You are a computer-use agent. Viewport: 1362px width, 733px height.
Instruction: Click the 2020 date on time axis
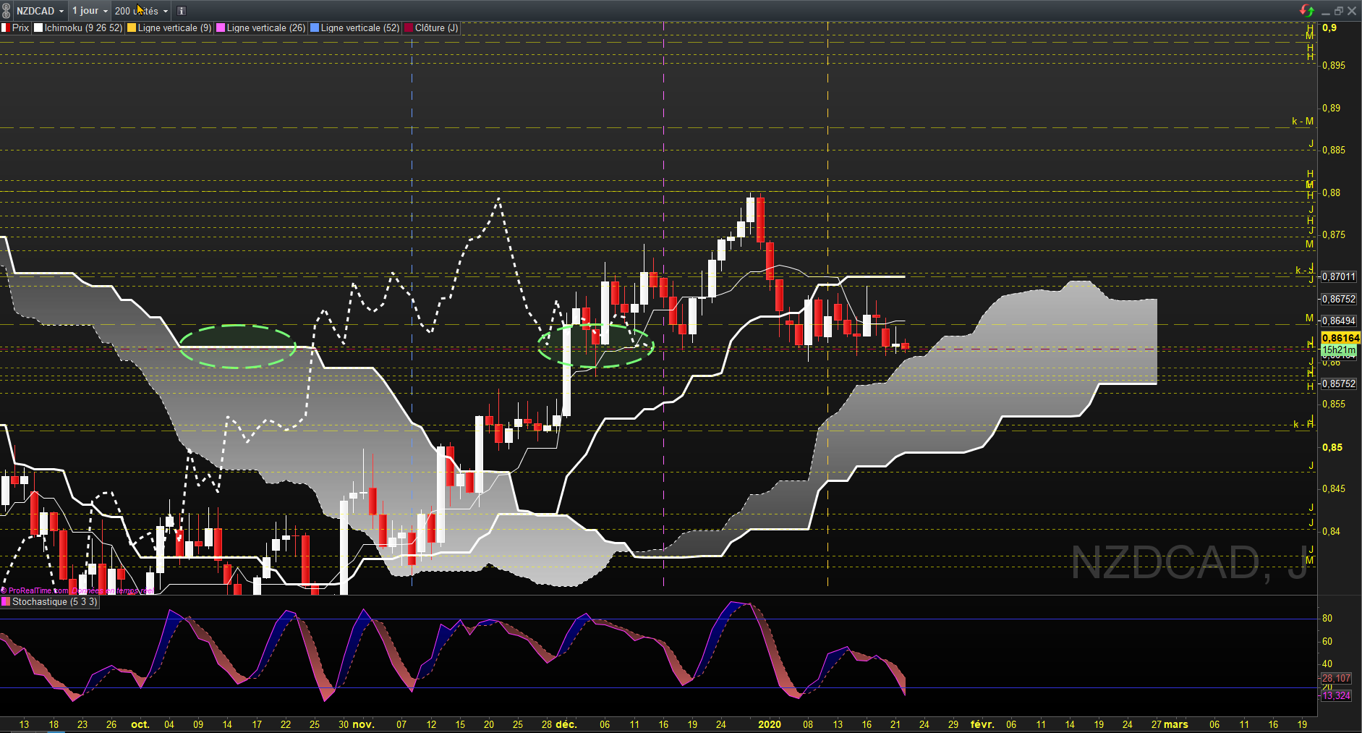click(770, 724)
